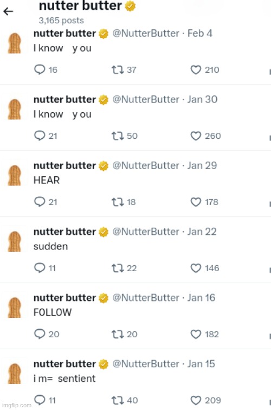271x410 pixels.
Task: Go back using the left arrow
Action: coord(8,11)
